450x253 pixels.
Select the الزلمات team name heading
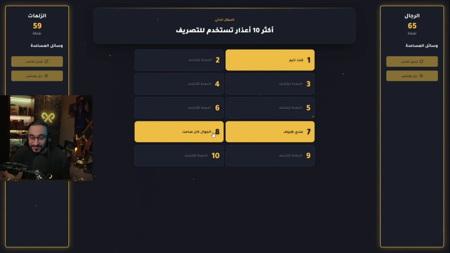(x=37, y=16)
